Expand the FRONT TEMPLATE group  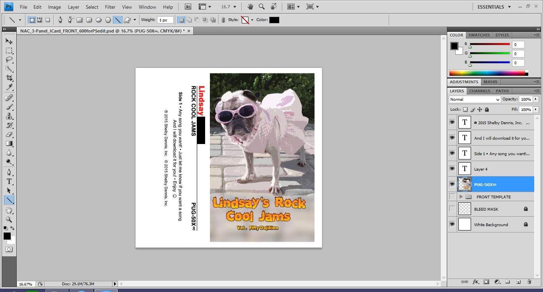coord(461,197)
